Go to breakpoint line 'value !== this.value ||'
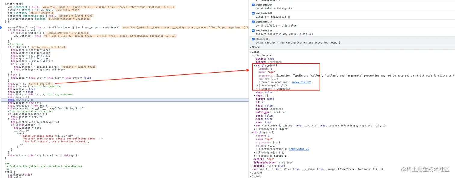 [x=273, y=17]
